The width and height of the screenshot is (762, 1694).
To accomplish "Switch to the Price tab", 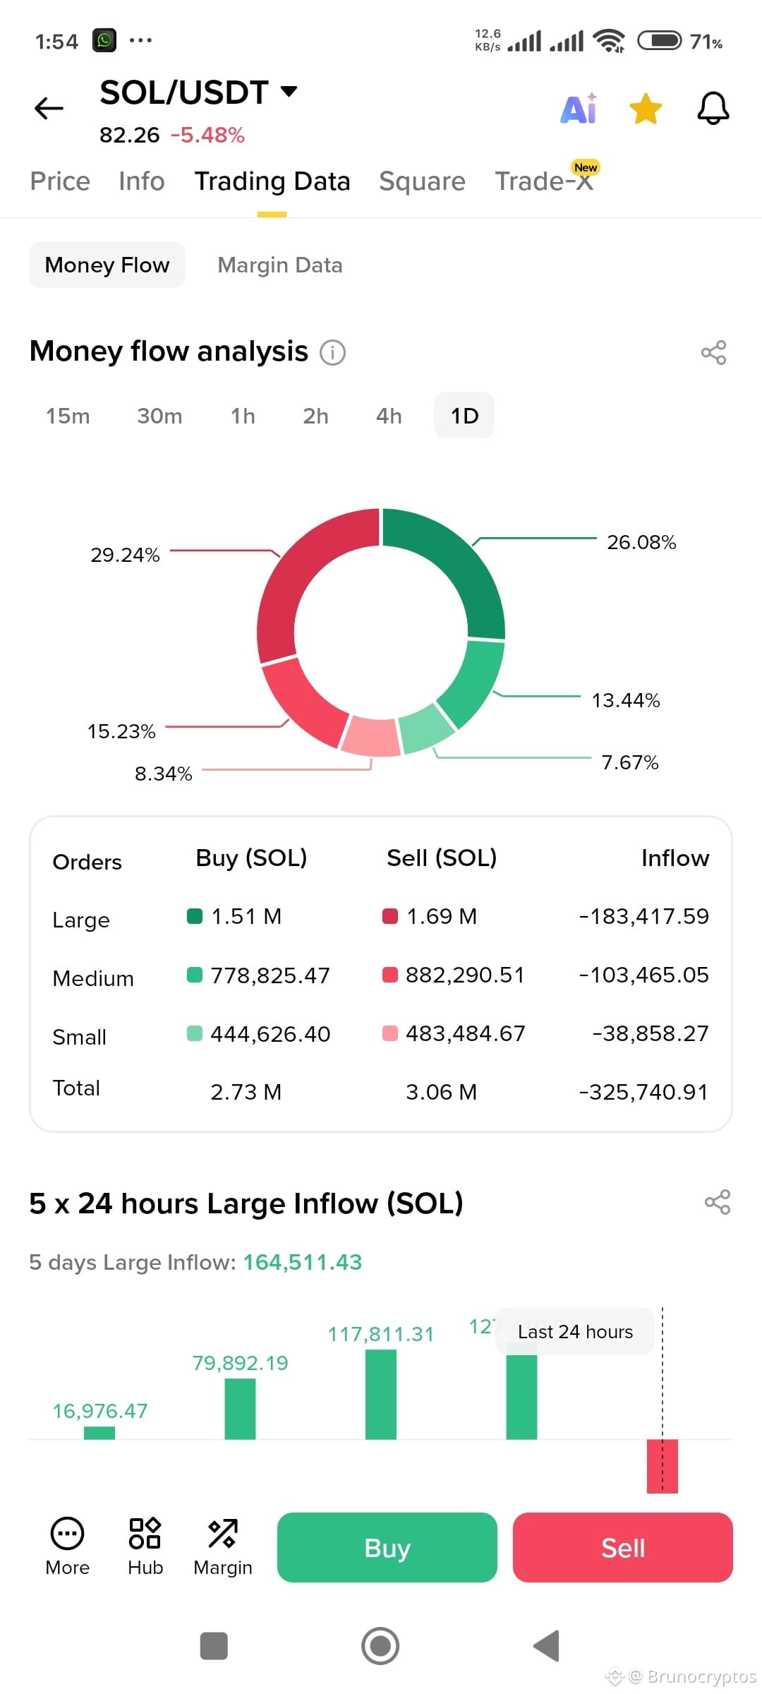I will [60, 181].
